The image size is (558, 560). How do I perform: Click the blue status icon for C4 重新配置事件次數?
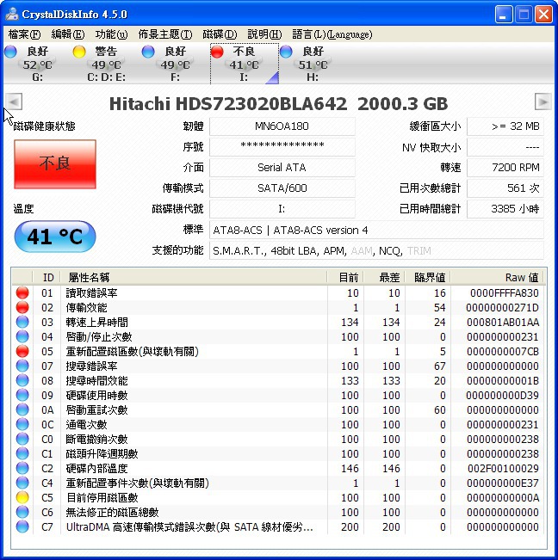point(22,483)
